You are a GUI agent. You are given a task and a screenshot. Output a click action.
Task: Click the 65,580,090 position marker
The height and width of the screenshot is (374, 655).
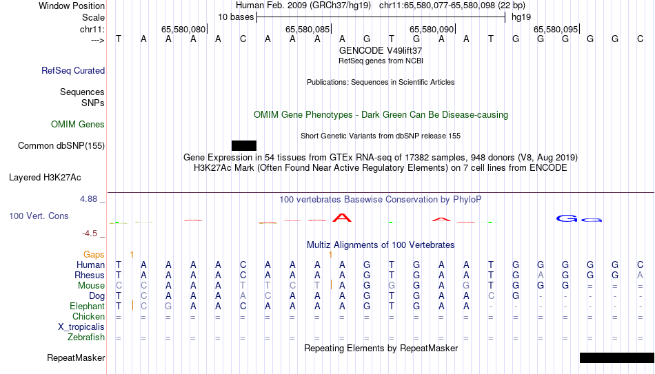[432, 29]
